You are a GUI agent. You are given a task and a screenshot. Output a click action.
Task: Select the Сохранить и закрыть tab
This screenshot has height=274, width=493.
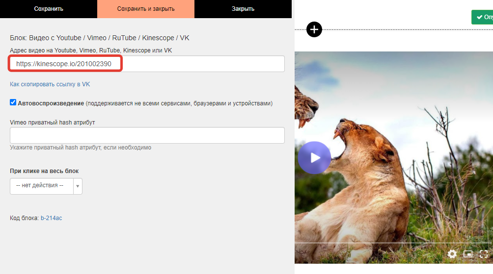(x=146, y=9)
